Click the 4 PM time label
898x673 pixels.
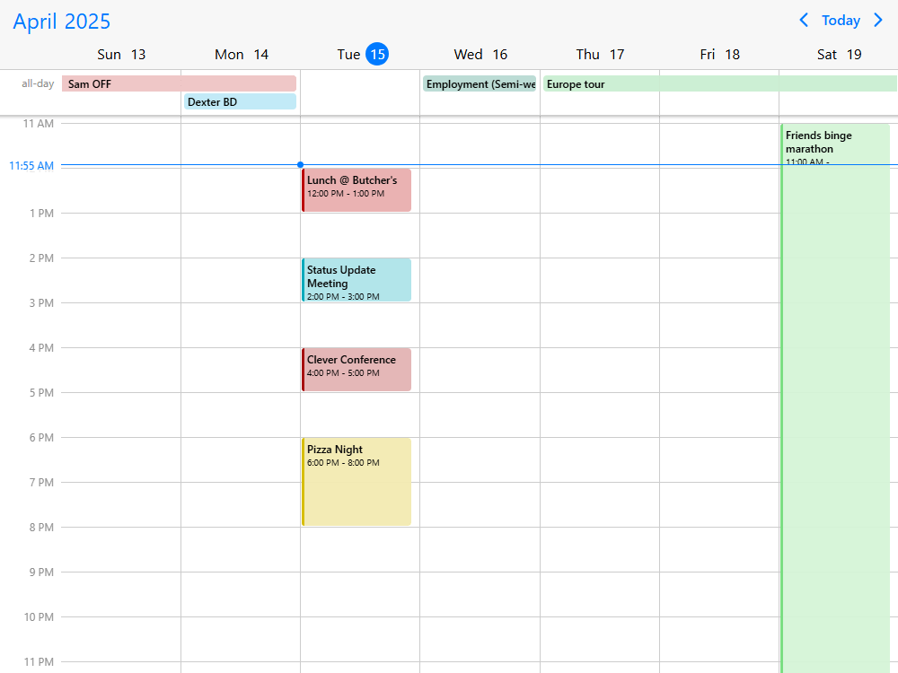[42, 347]
